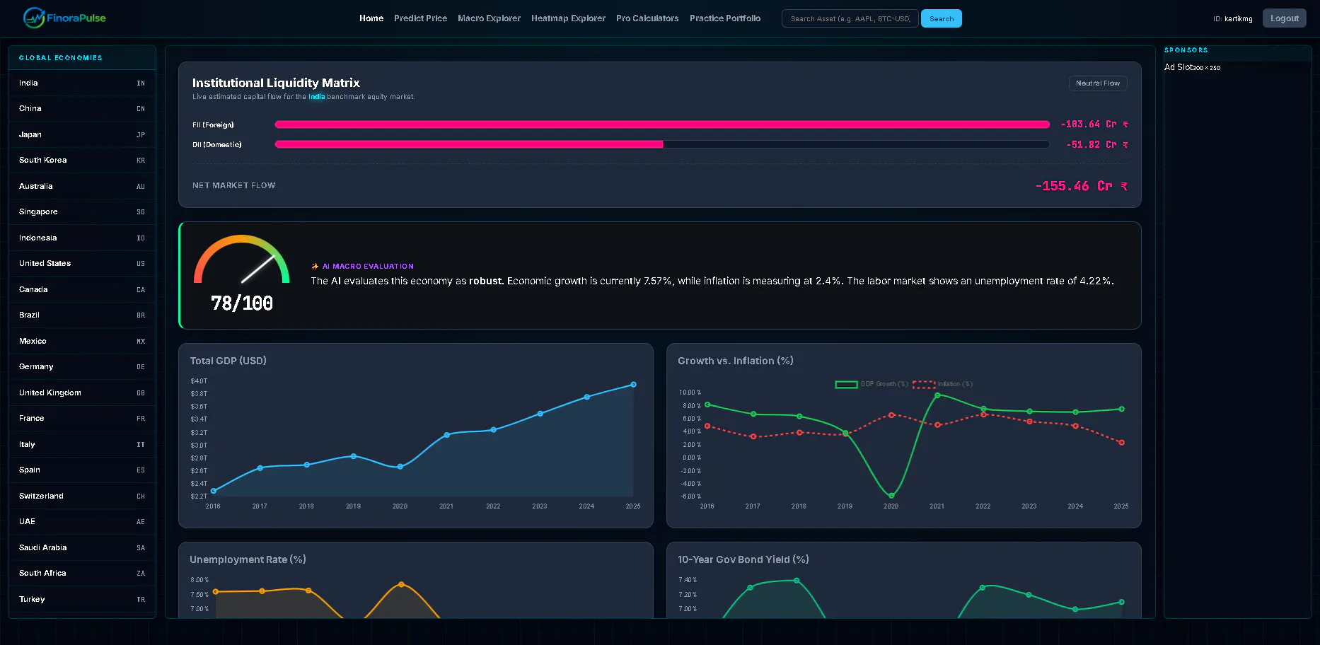
Task: Open Switzerland's economy view
Action: tap(82, 496)
